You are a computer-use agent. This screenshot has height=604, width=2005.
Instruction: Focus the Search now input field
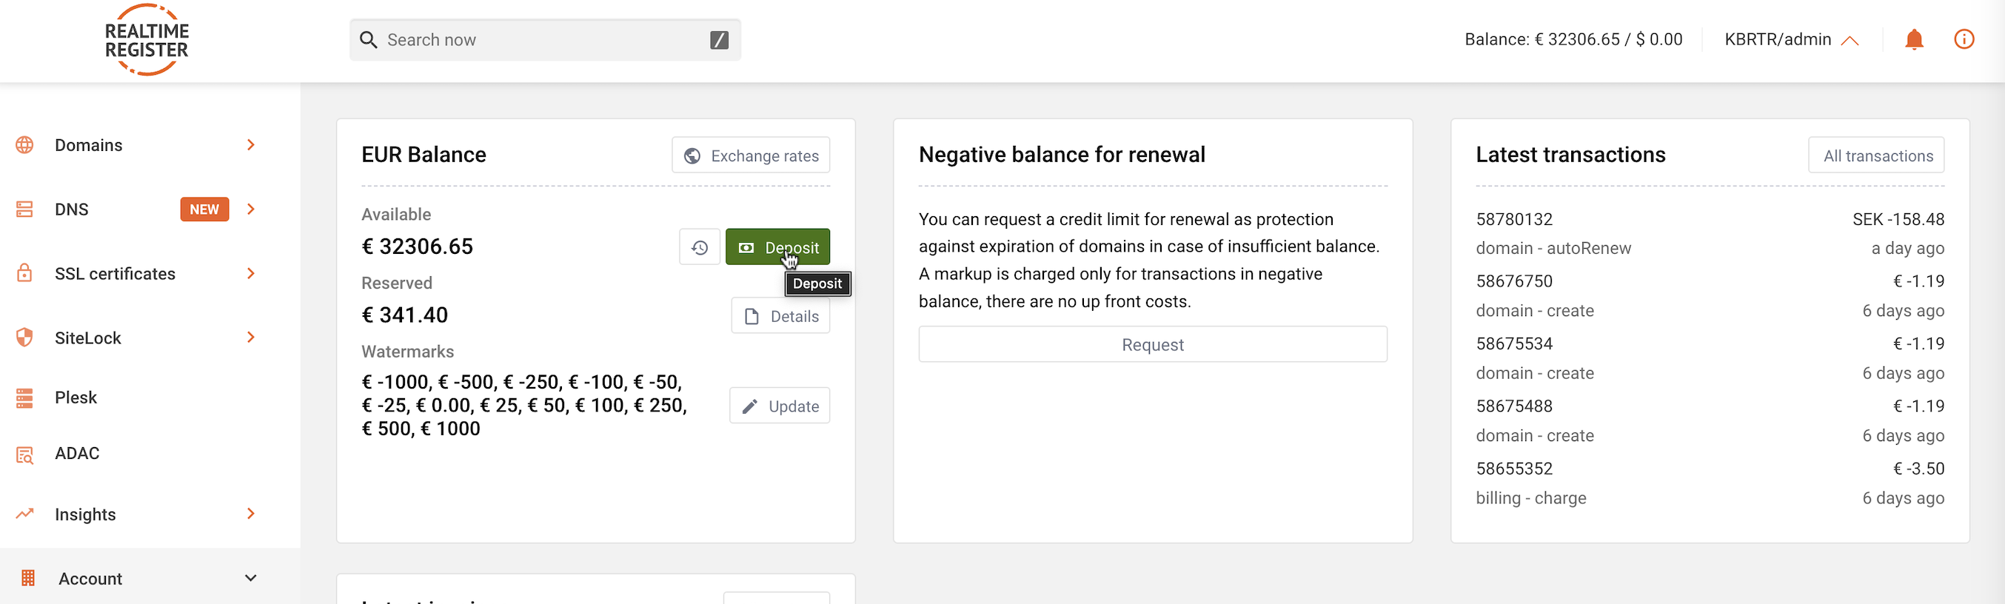[x=545, y=40]
